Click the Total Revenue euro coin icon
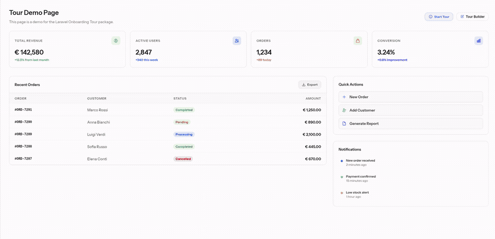This screenshot has width=495, height=239. coord(116,41)
